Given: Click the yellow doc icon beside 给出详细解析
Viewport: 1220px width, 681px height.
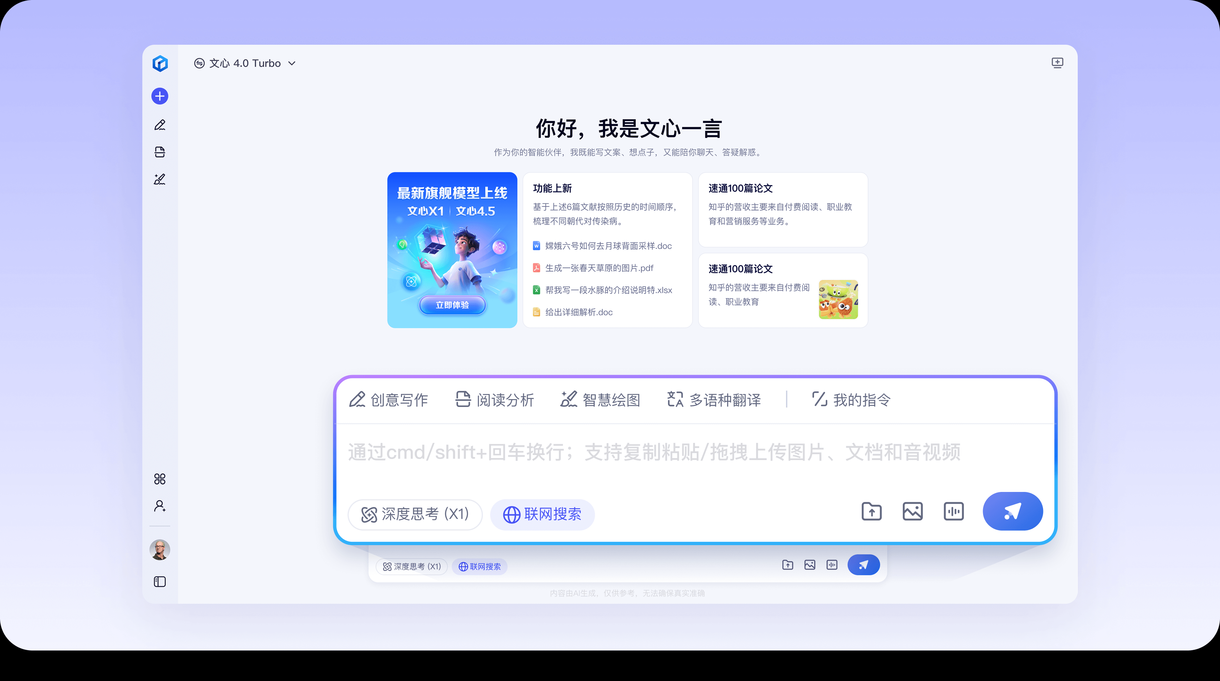Looking at the screenshot, I should click(536, 312).
